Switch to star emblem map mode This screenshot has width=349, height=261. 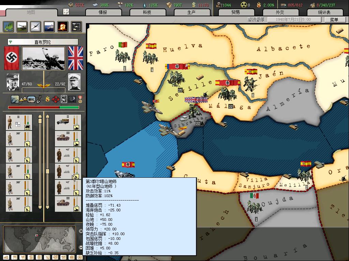pyautogui.click(x=80, y=258)
